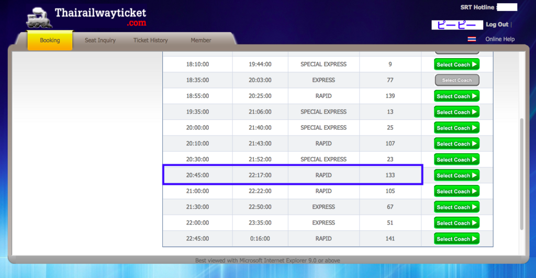Click train number 141 cell
The height and width of the screenshot is (278, 536).
coord(390,239)
